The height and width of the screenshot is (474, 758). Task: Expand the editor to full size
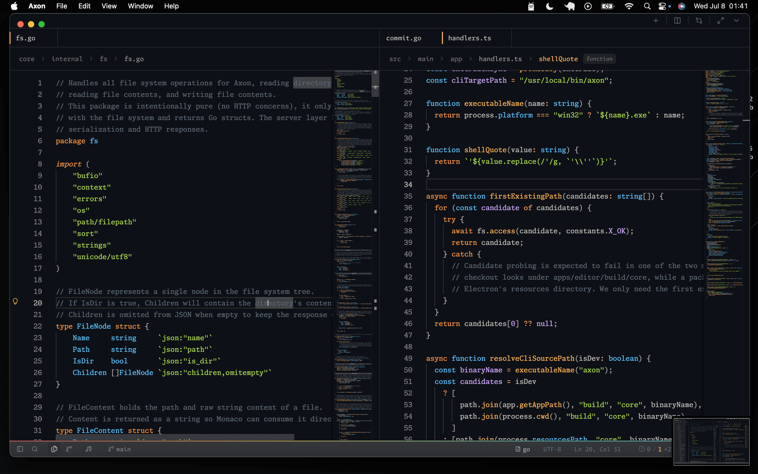(720, 21)
